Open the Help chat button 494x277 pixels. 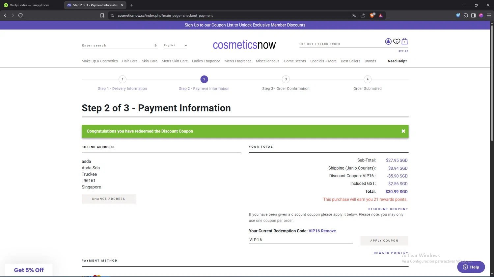point(471,267)
